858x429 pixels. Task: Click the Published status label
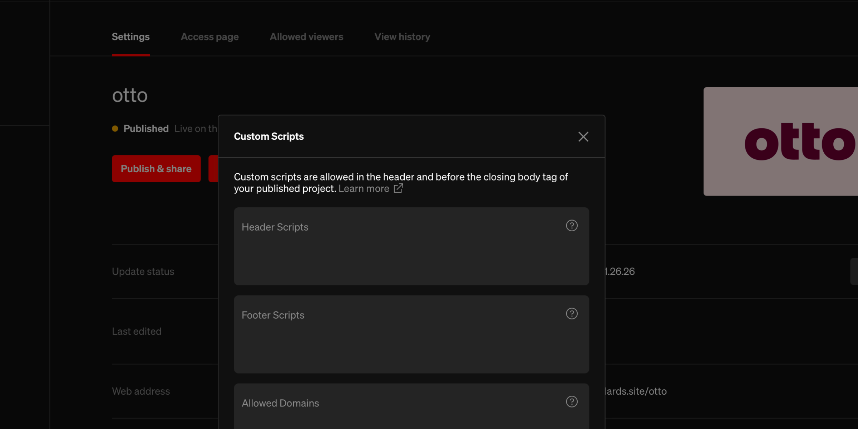[146, 128]
